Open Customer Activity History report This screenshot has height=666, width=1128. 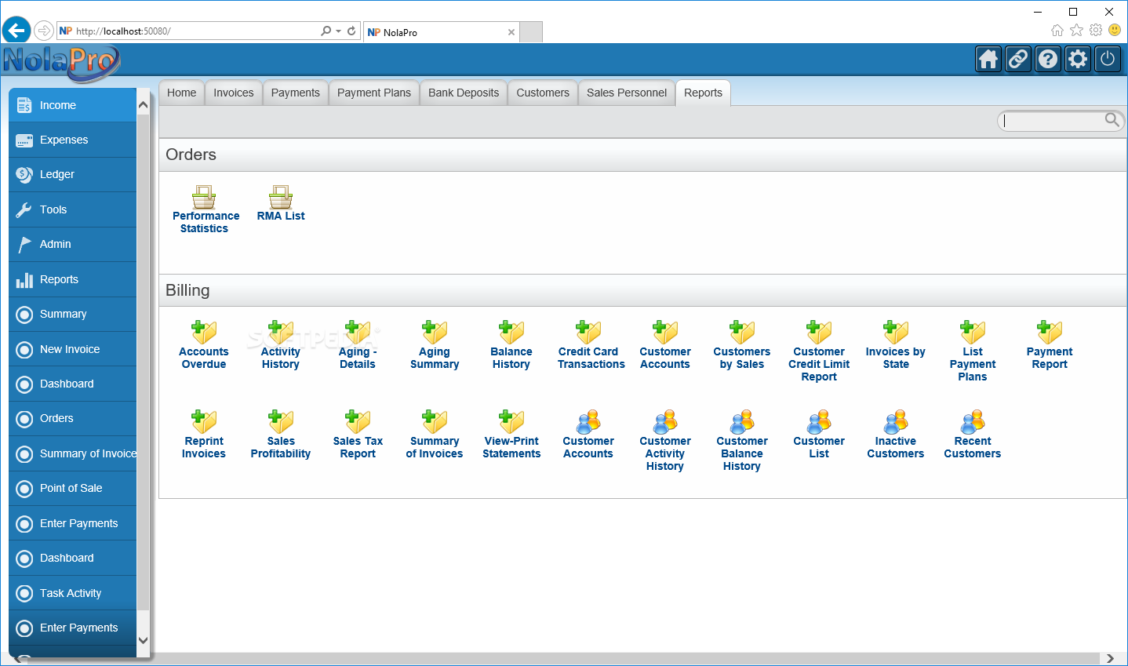click(665, 440)
